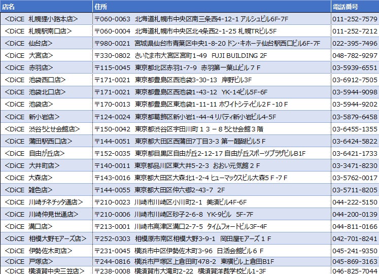Image resolution: width=379 pixels, height=274 pixels.
Task: Click phone number 03-5944-9202
Action: 355,104
